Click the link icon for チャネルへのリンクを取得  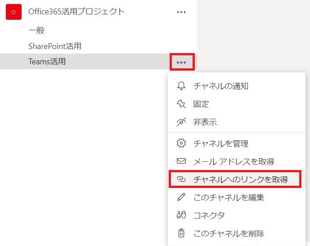(x=181, y=179)
